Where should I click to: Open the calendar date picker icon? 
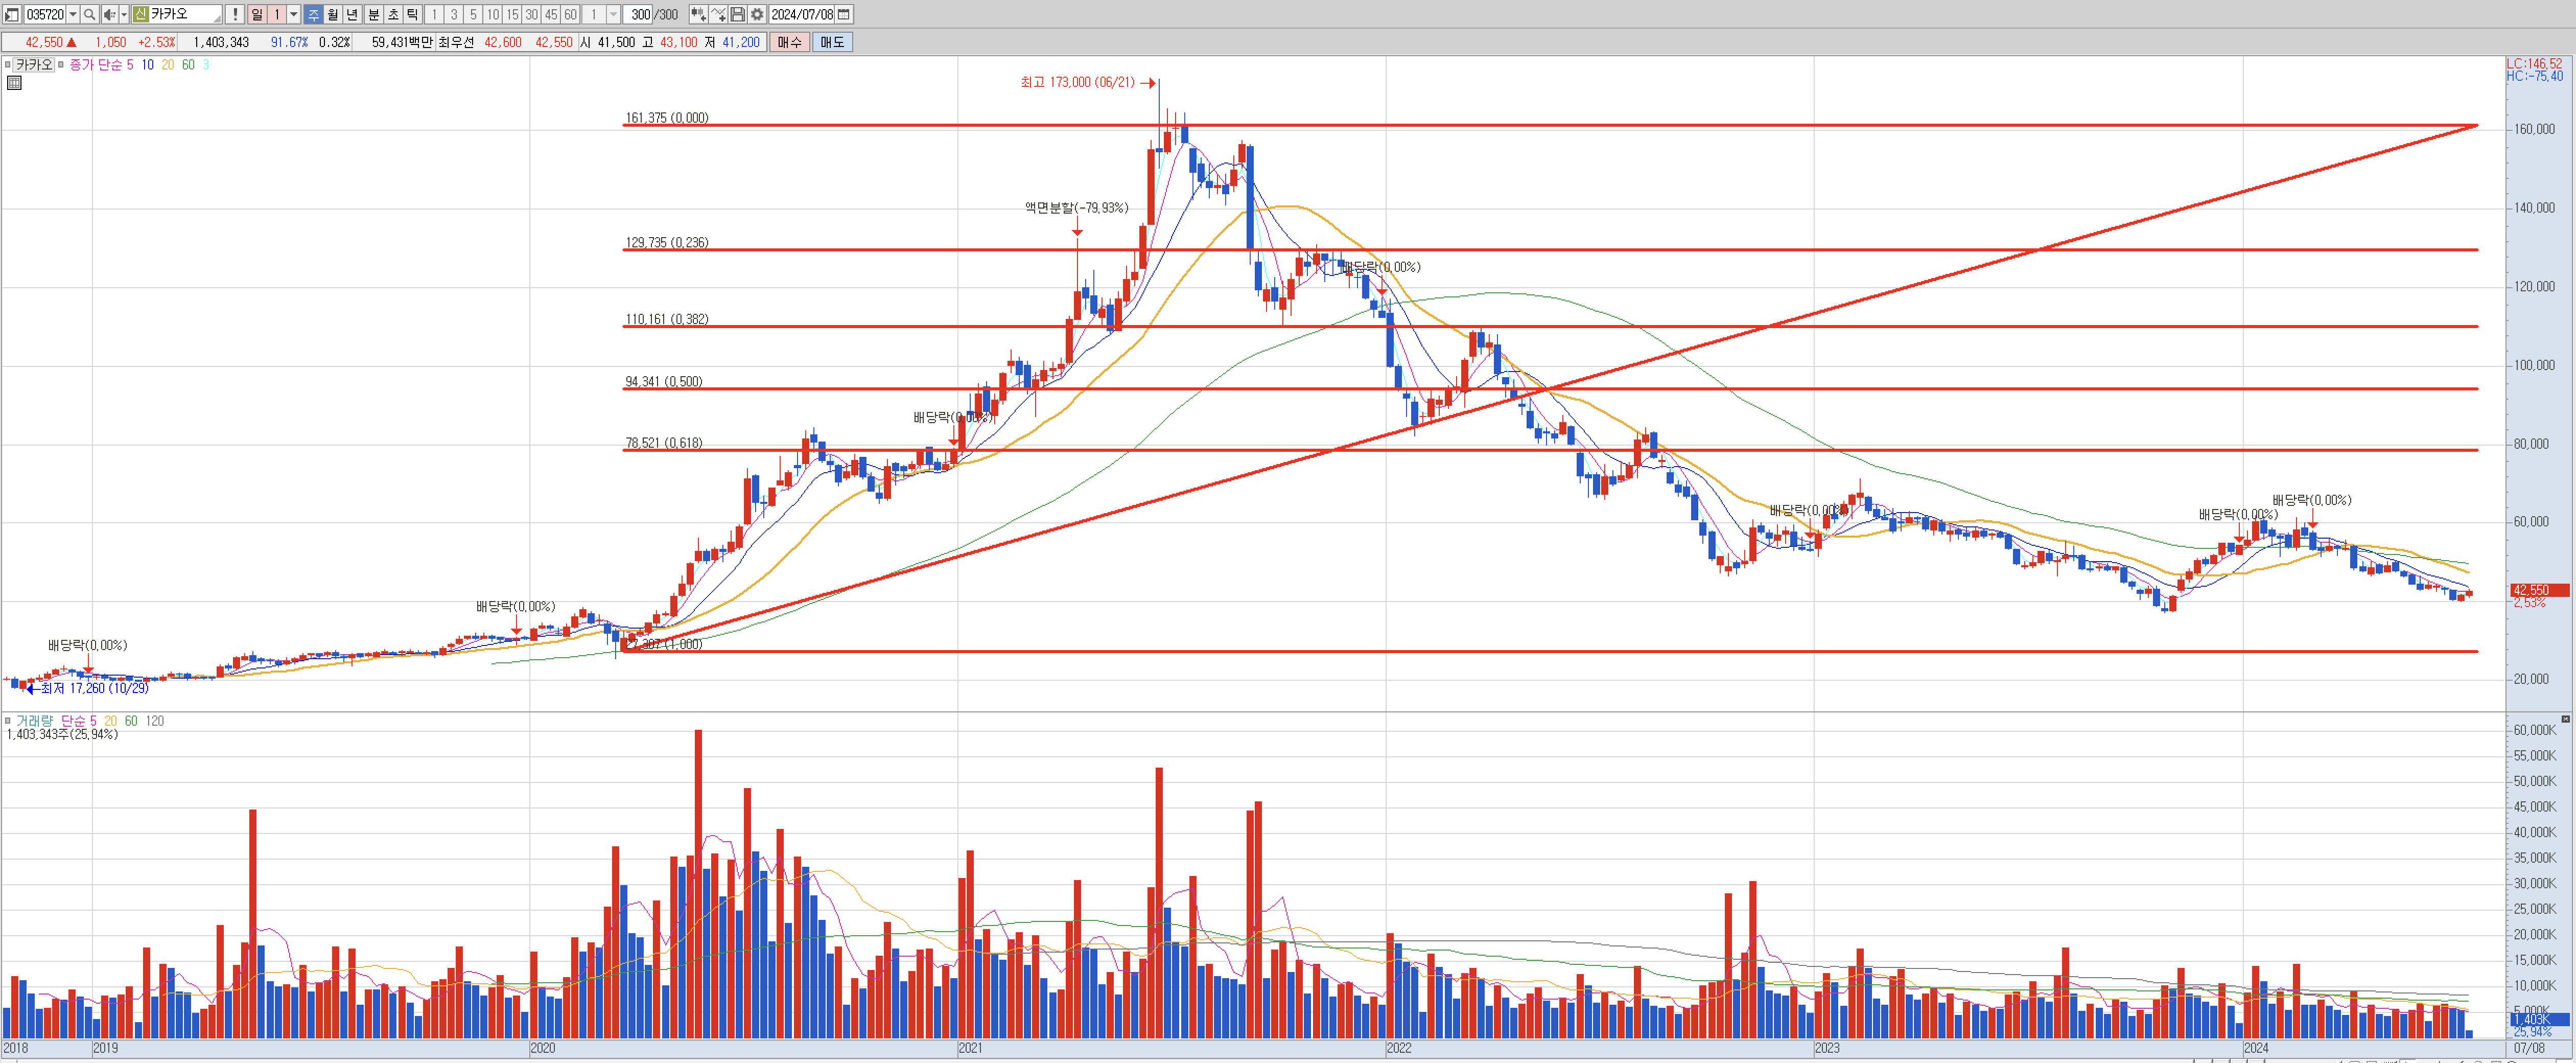pos(844,14)
